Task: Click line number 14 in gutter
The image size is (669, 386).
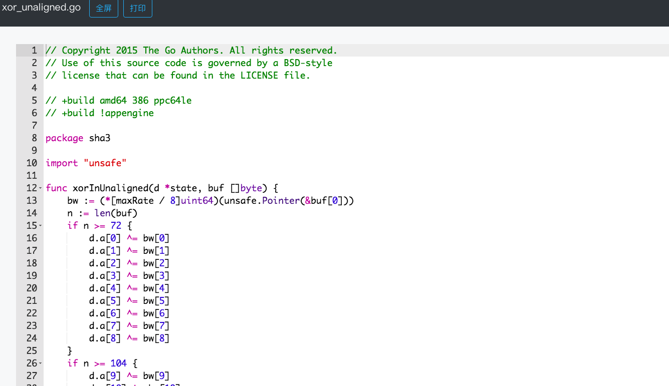Action: (32, 213)
